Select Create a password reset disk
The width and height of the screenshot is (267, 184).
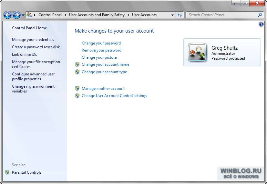36,47
